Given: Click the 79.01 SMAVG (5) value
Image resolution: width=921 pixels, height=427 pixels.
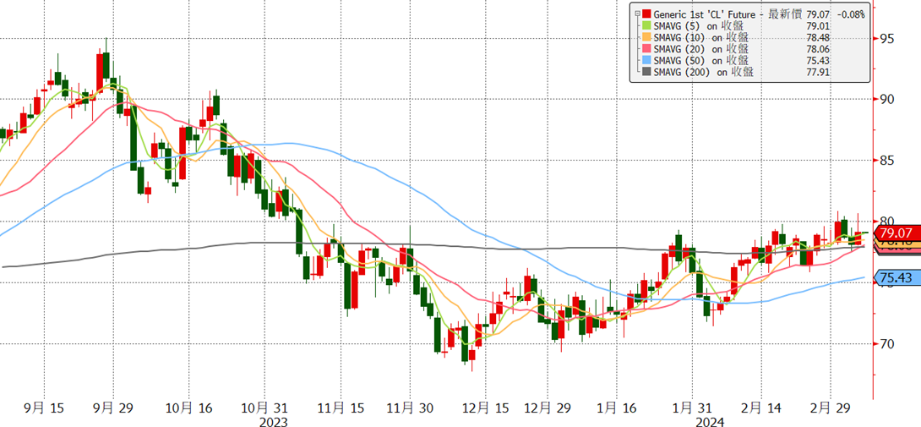Looking at the screenshot, I should coord(818,26).
